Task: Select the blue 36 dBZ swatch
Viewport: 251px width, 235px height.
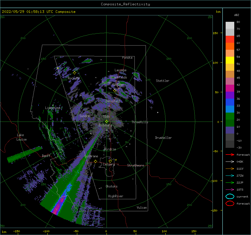Action: tap(230, 102)
